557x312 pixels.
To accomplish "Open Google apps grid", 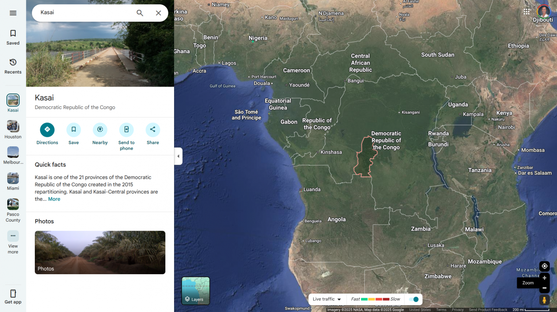I will click(x=527, y=11).
